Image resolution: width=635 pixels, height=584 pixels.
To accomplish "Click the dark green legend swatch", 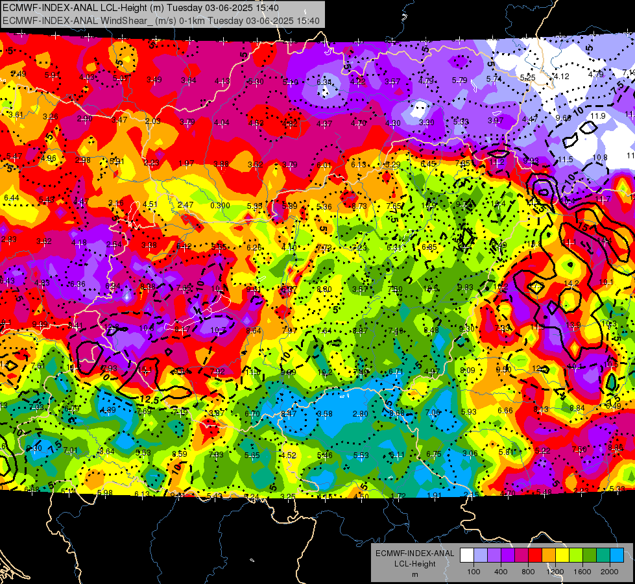I will [x=590, y=555].
